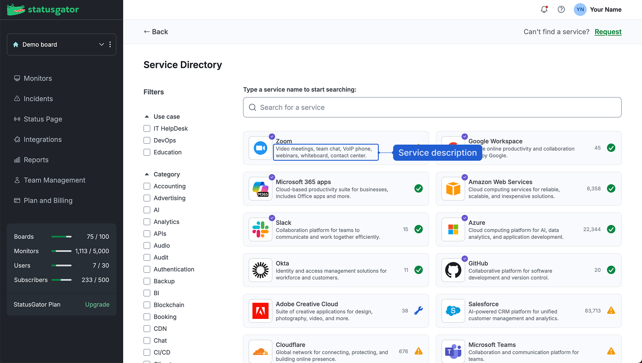Click Azure count 22,344

(592, 229)
